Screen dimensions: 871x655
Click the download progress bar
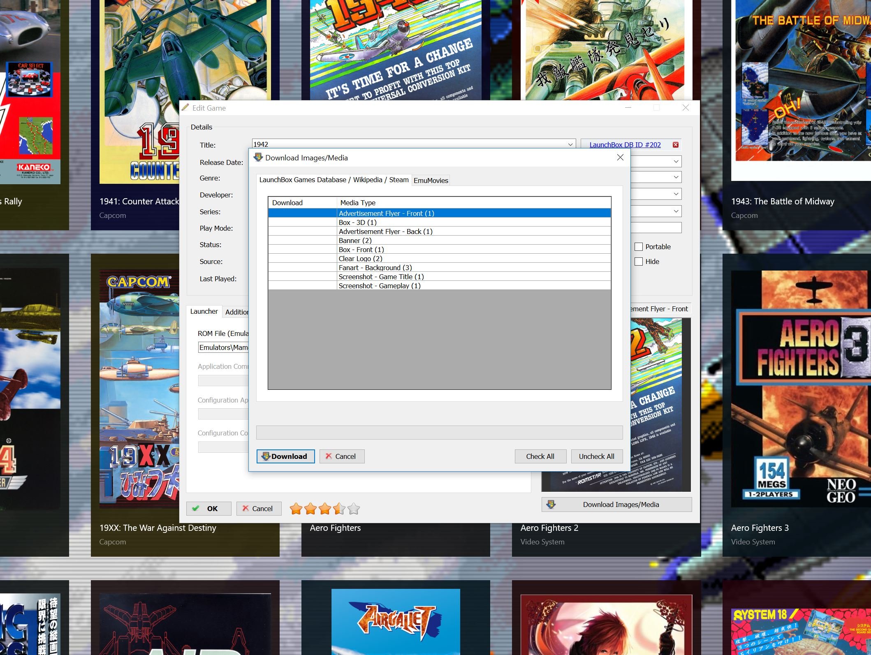439,433
